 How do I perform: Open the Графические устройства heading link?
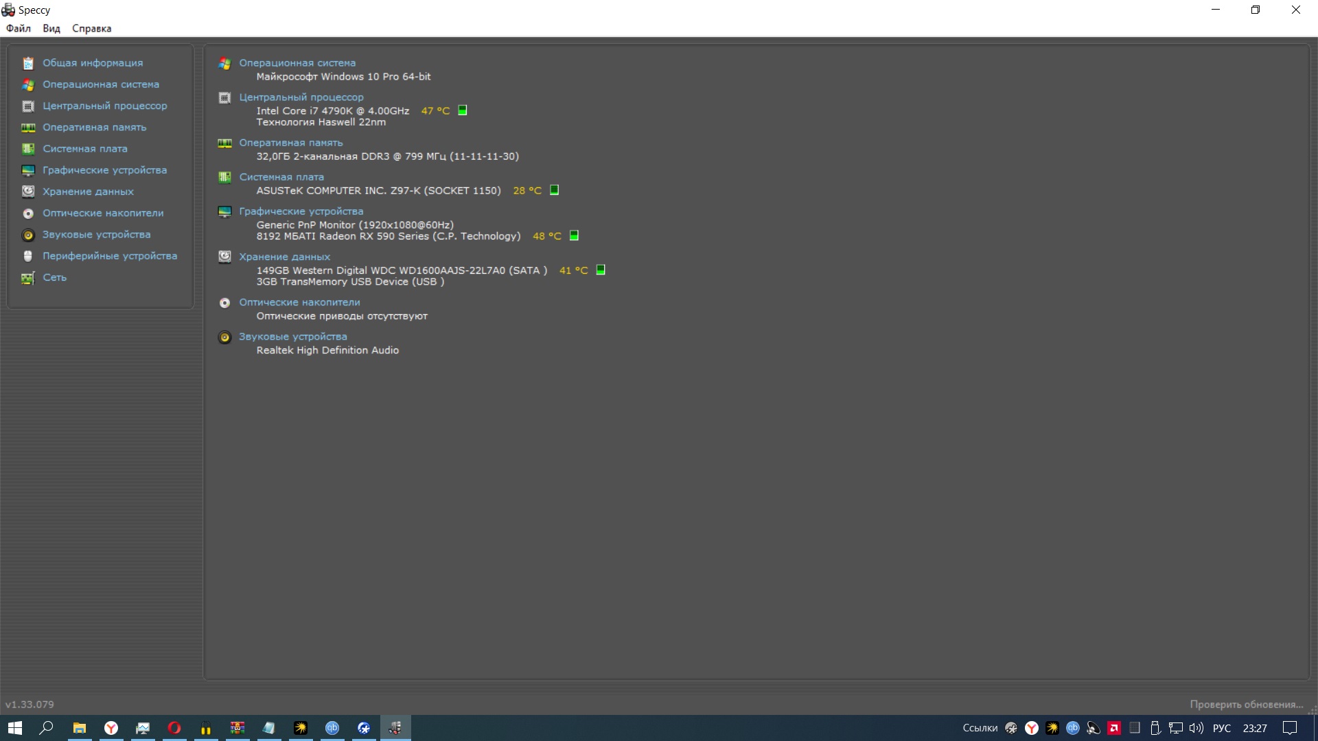coord(301,211)
